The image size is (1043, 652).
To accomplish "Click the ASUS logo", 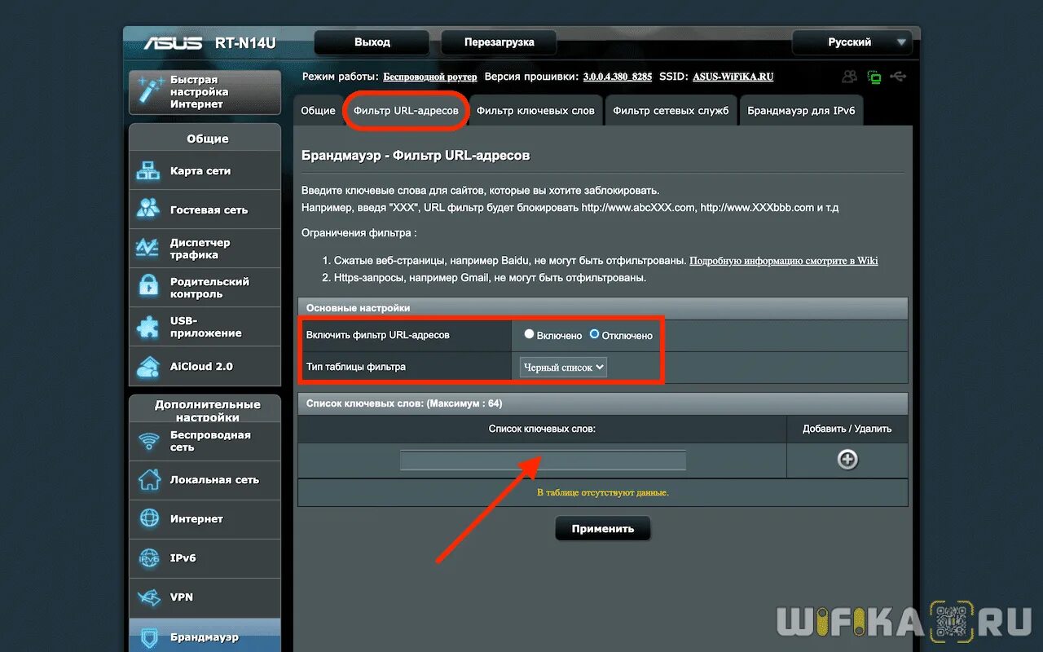I will tap(174, 42).
